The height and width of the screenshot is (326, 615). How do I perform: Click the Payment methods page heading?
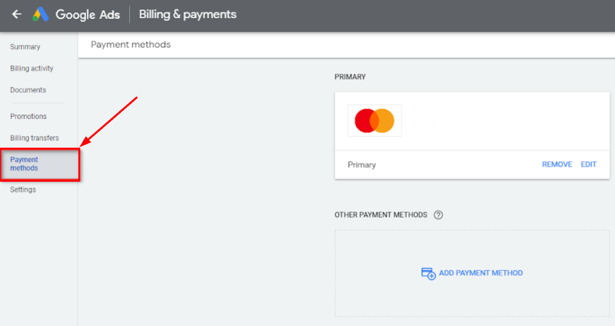point(131,44)
